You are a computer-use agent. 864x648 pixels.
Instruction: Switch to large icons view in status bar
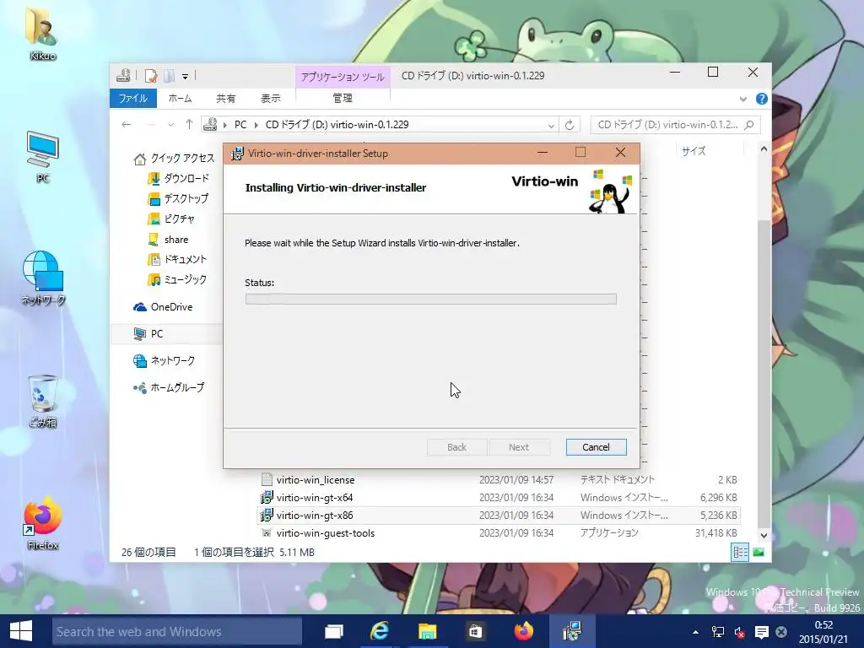tap(759, 552)
